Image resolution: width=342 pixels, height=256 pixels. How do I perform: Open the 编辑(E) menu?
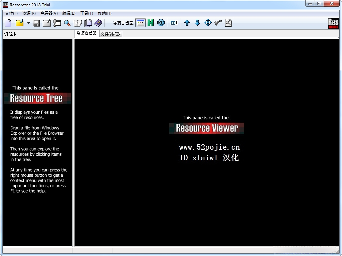coord(69,13)
